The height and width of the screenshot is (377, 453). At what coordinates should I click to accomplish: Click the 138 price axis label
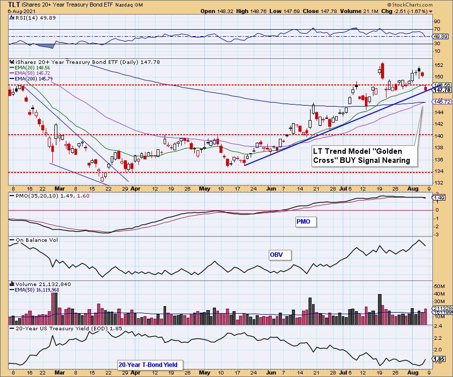(x=438, y=148)
